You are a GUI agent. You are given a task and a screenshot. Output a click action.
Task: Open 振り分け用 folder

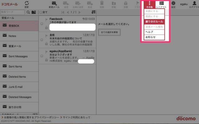pos(19,107)
